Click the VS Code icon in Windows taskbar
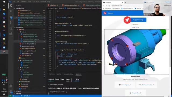 (x=4, y=35)
